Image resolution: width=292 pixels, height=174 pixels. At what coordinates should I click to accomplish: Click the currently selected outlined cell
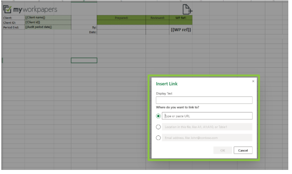click(84, 60)
